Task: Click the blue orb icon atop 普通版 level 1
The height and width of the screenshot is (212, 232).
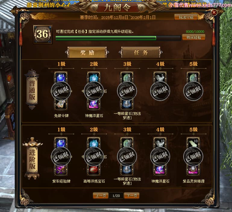Action: click(x=61, y=78)
